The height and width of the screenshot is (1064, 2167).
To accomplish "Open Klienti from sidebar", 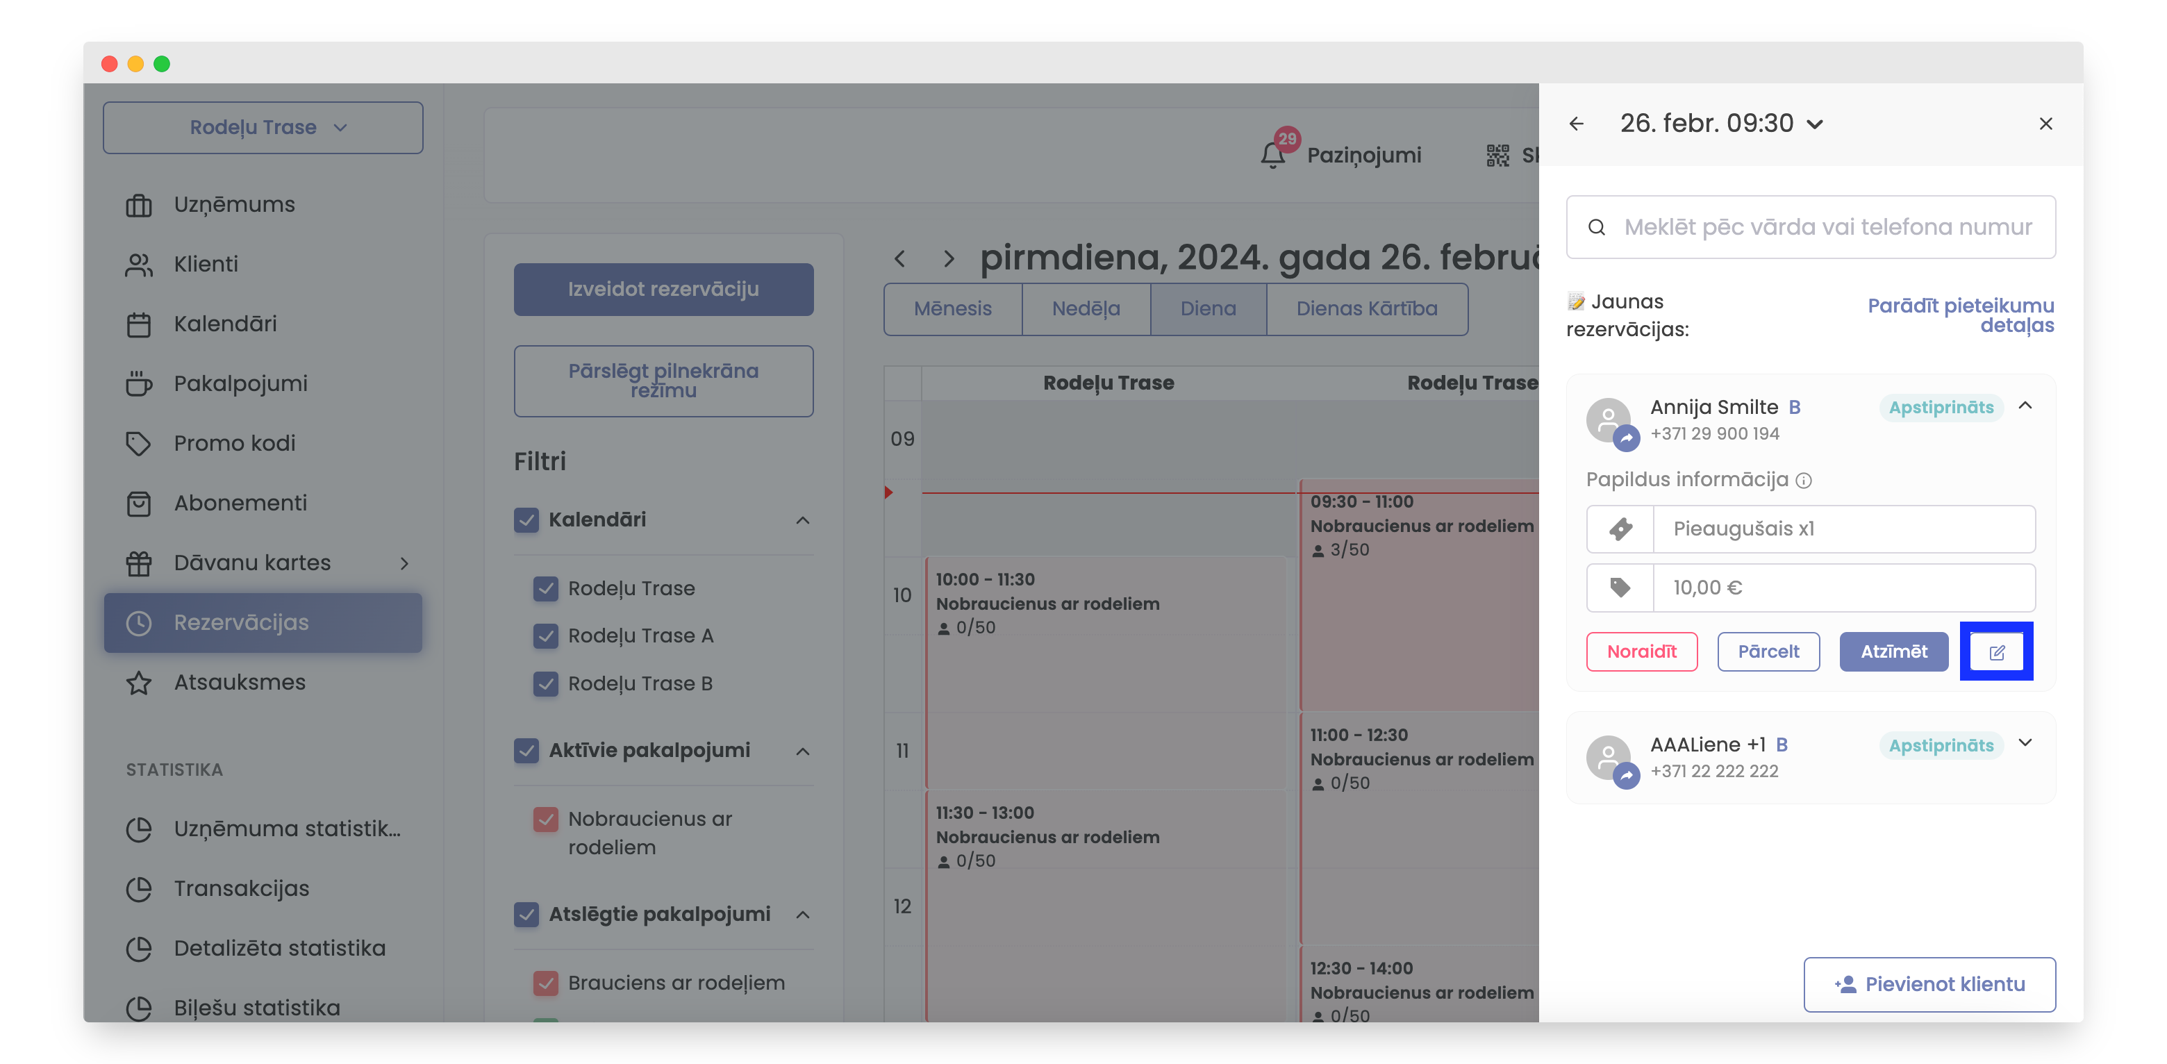I will coord(206,264).
